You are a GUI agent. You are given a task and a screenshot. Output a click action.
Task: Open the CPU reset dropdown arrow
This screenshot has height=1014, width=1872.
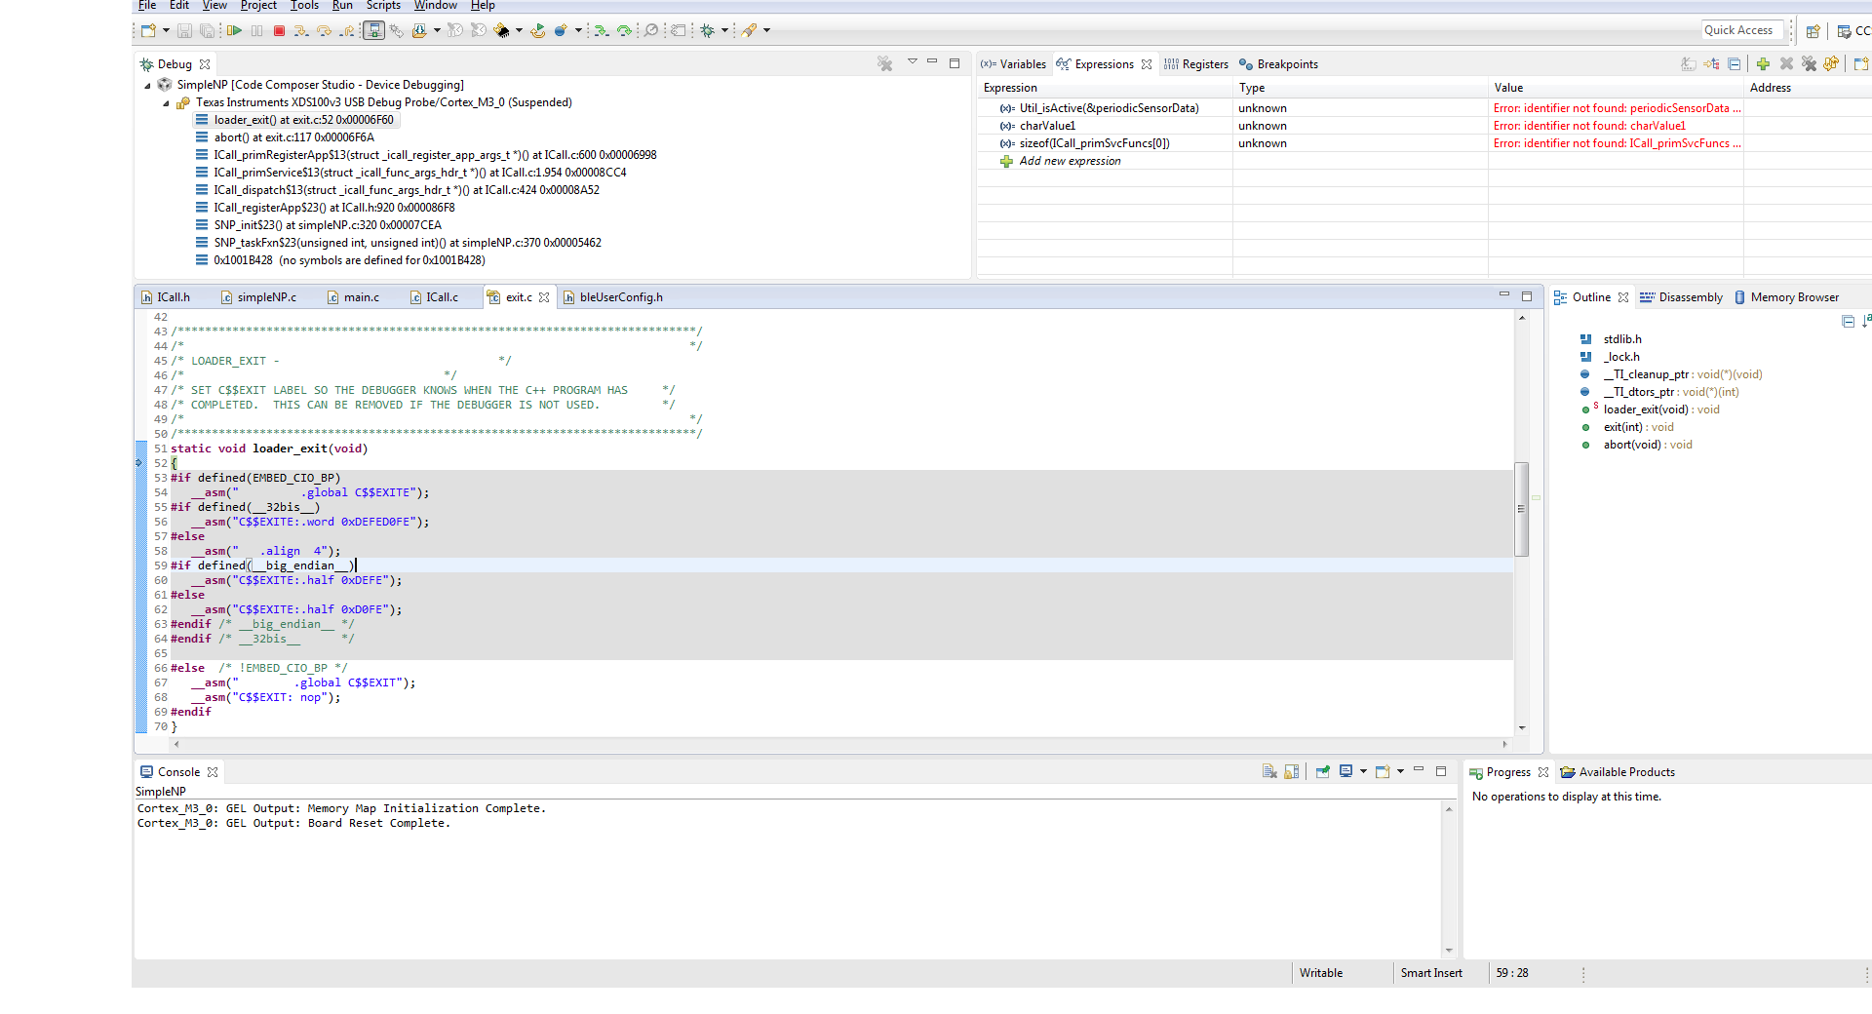(x=519, y=30)
